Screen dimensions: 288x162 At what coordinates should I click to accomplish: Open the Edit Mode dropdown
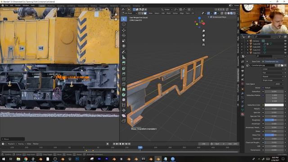pos(130,13)
